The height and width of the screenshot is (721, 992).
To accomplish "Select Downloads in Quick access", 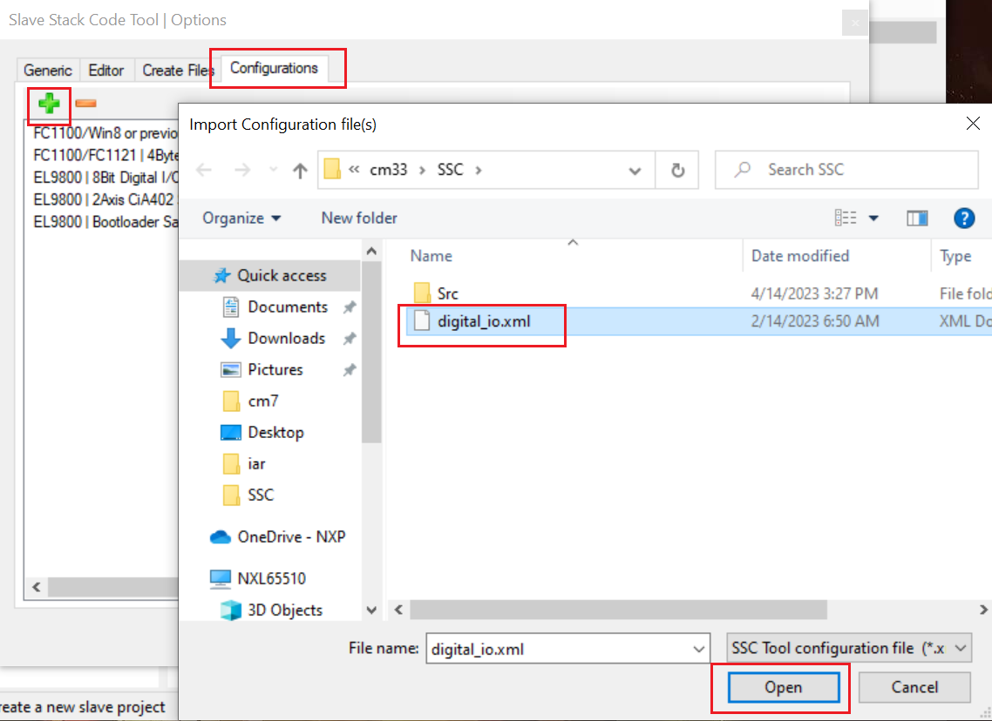I will pos(286,338).
